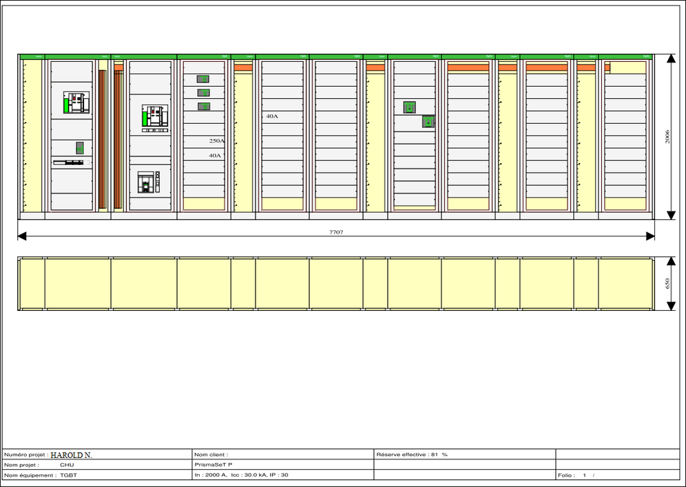This screenshot has width=686, height=487.
Task: Click the 7707 width dimension value
Action: [336, 232]
